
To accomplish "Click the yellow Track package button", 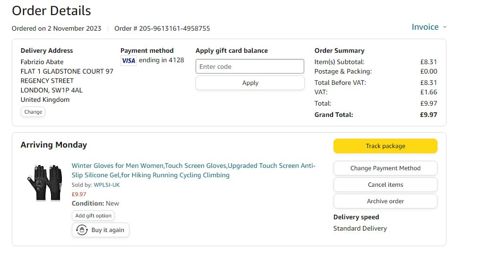I will pyautogui.click(x=385, y=146).
